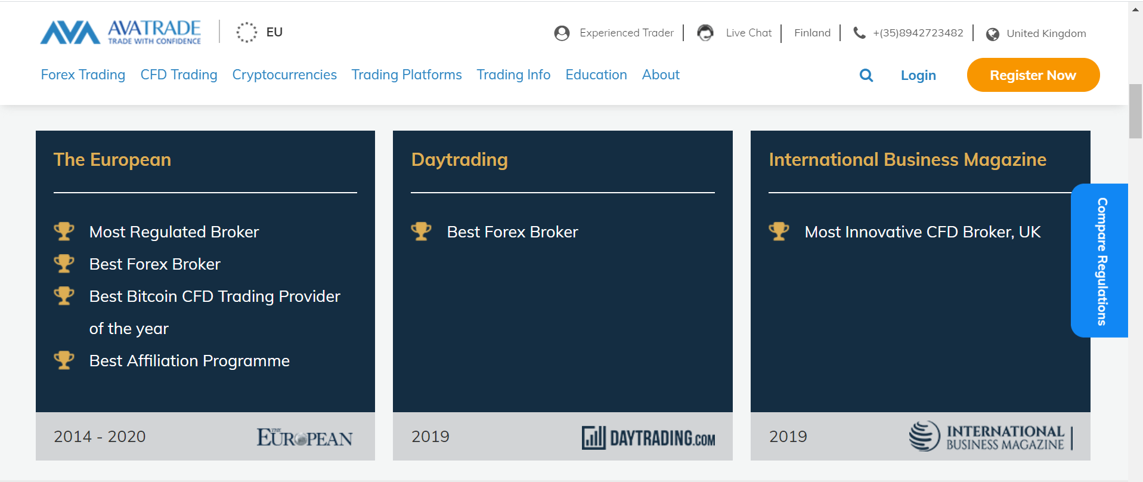This screenshot has height=482, width=1143.
Task: Open the Live Chat link
Action: [x=749, y=33]
